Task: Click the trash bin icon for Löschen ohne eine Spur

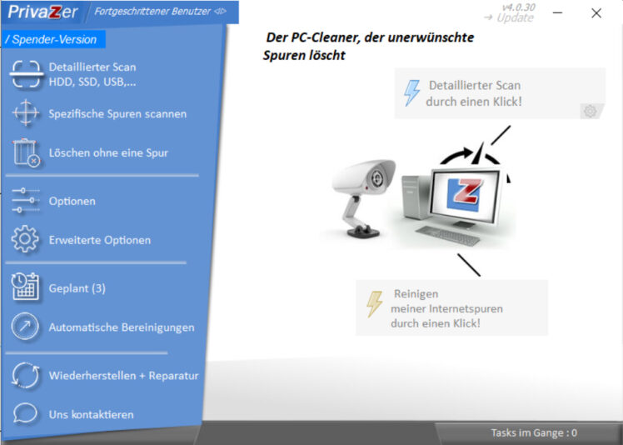Action: (26, 153)
